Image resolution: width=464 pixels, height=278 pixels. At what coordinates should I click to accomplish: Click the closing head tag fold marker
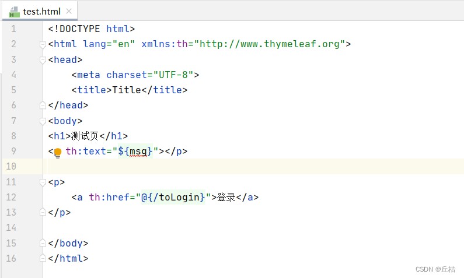tap(43, 105)
